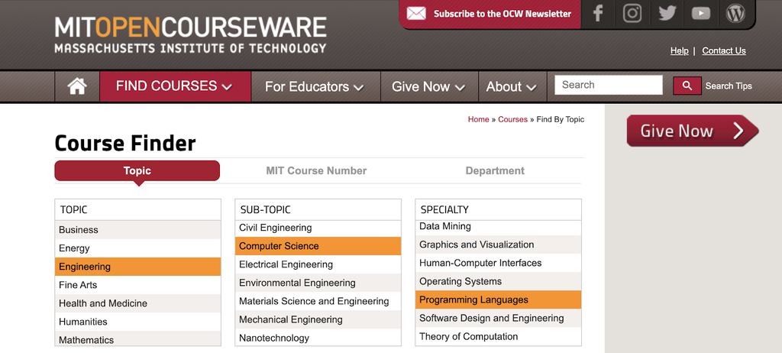The image size is (782, 353).
Task: Switch to MIT Course Number tab
Action: tap(316, 170)
